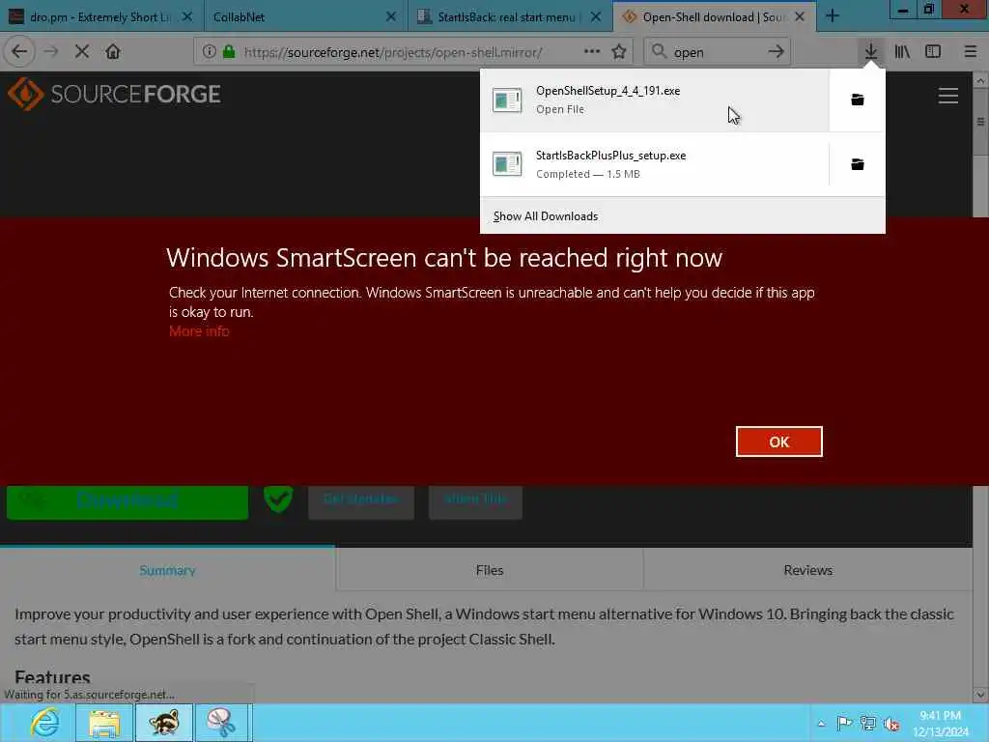Viewport: 989px width, 742px height.
Task: Toggle the downloads toolbar button
Action: 871,52
